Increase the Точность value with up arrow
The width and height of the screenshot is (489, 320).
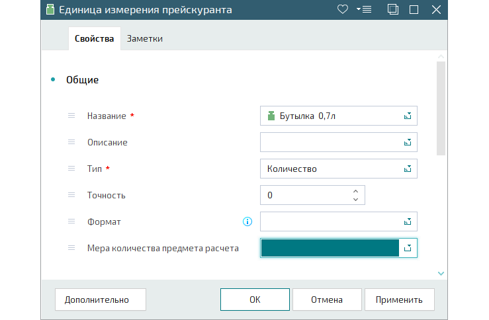pyautogui.click(x=356, y=191)
